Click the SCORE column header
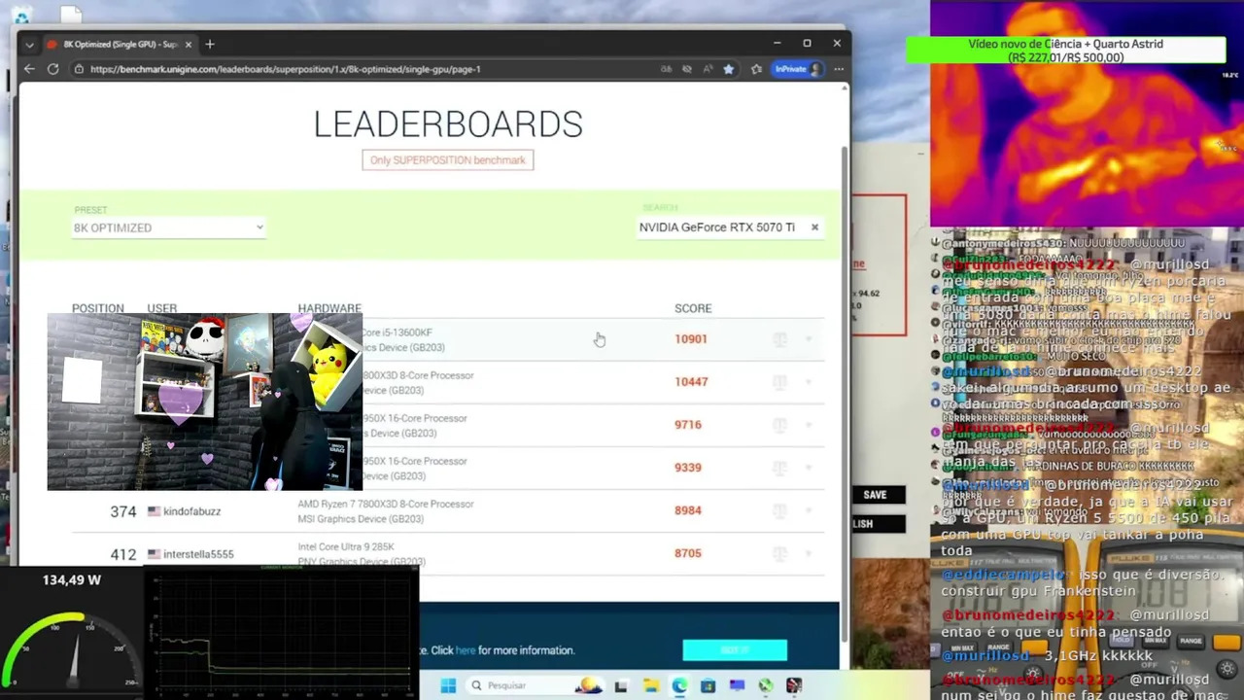The image size is (1244, 700). click(x=693, y=308)
